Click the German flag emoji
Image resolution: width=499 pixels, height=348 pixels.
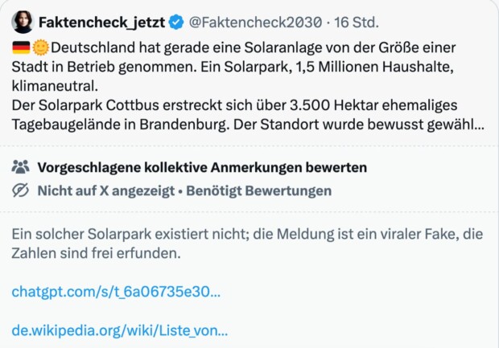[x=21, y=48]
